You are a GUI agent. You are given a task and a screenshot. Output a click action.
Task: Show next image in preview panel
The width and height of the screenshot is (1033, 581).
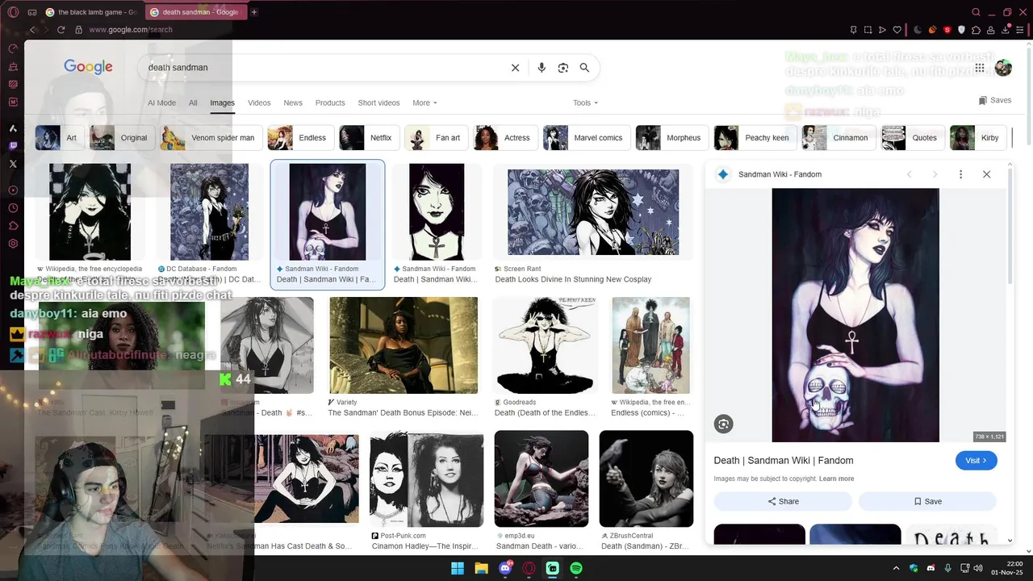tap(935, 174)
